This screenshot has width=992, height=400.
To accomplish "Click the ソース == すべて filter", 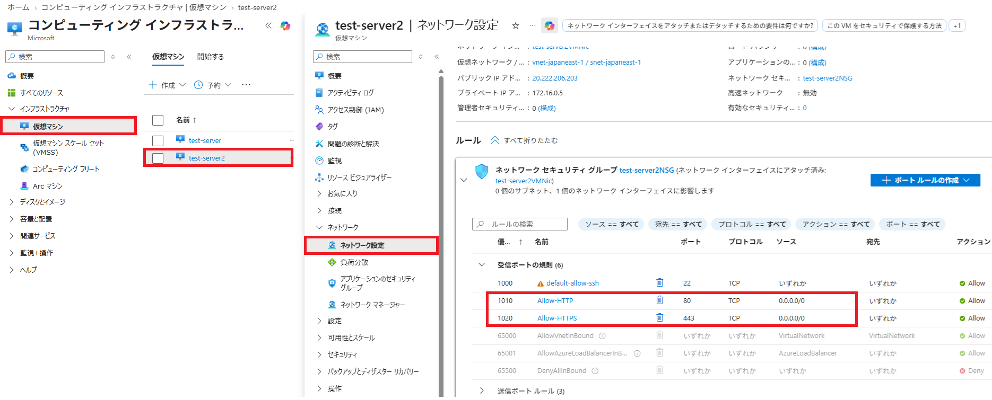I will pyautogui.click(x=612, y=224).
